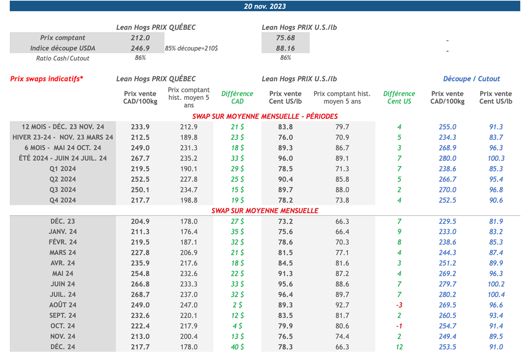This screenshot has width=525, height=352.
Task: Click the 'AOÛT 24' row label
Action: tap(63, 305)
